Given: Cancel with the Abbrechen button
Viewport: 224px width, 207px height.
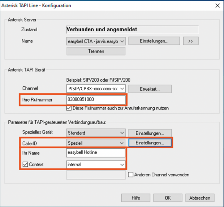Looking at the screenshot, I should point(200,198).
